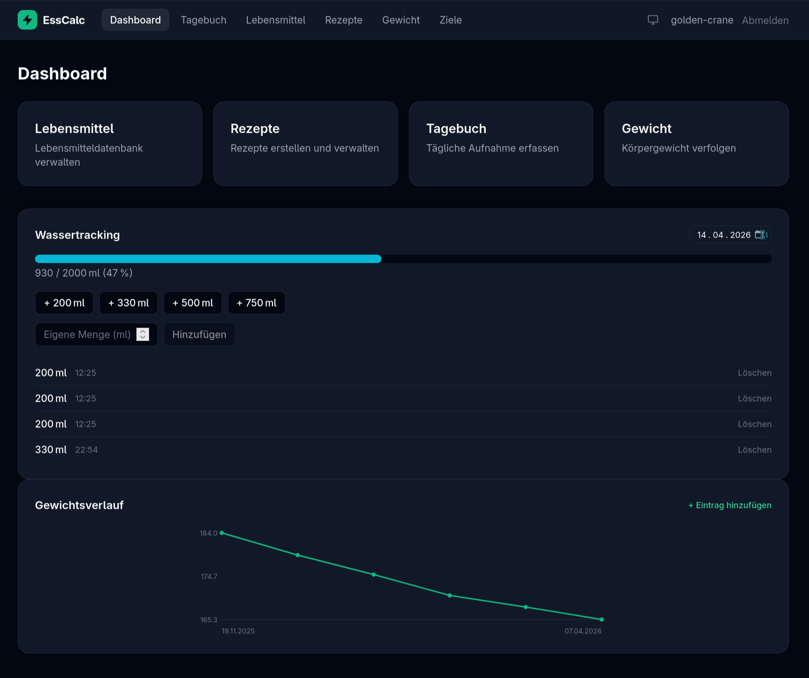Click the third data point on the weight chart
This screenshot has height=678, width=809.
pos(374,575)
